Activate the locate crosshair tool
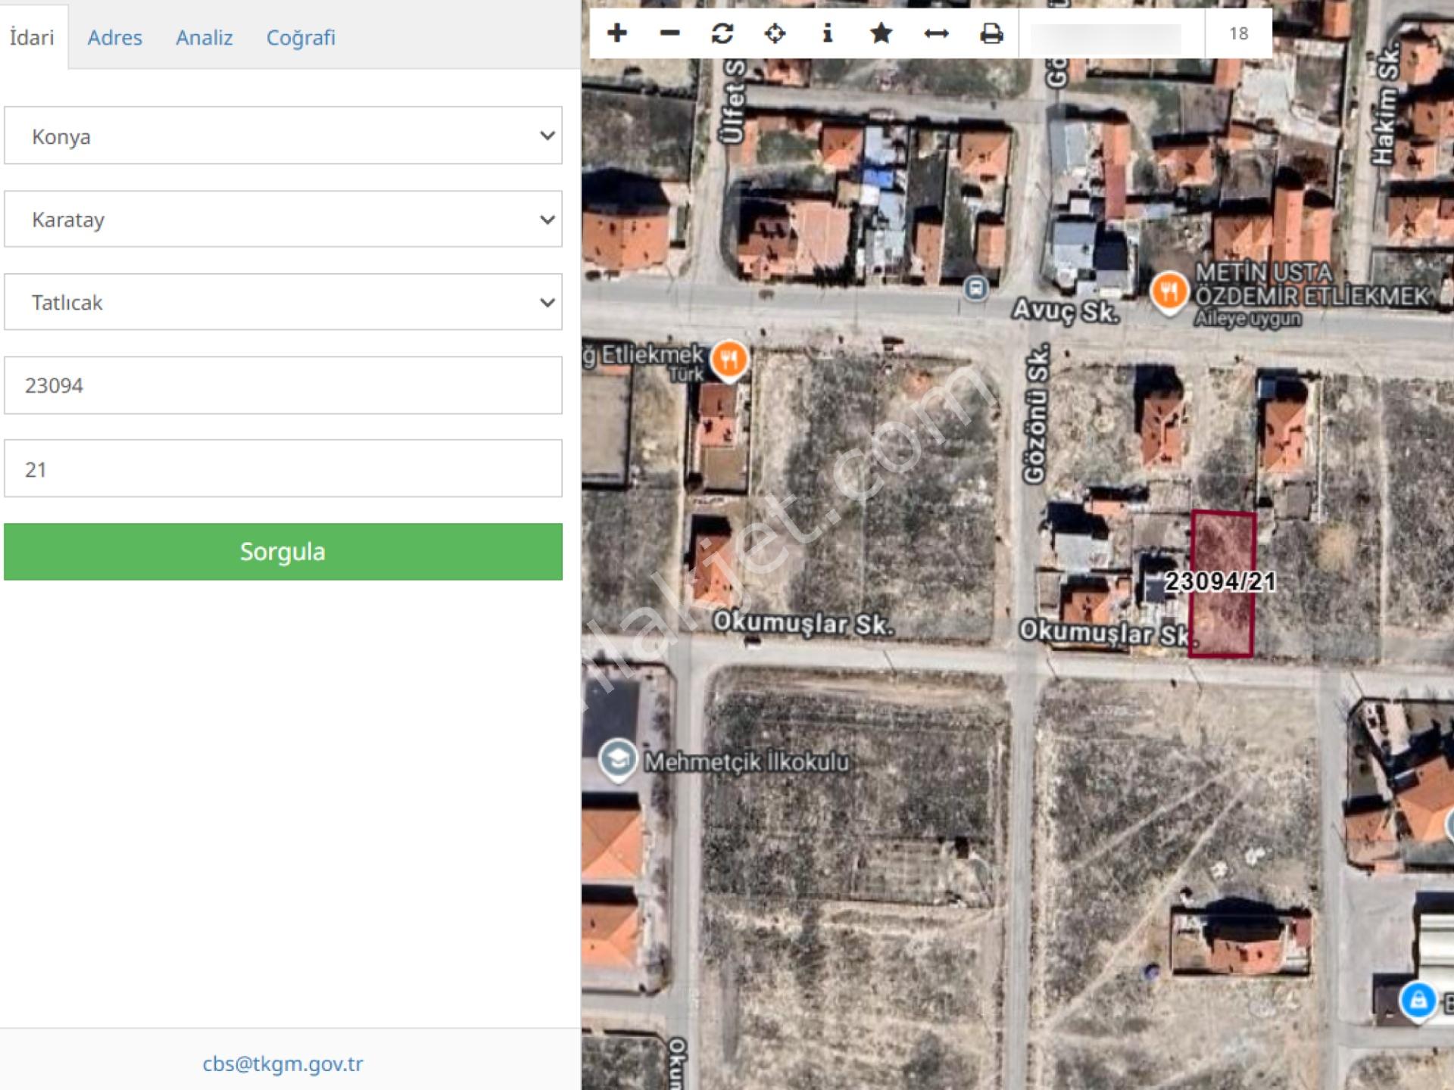The height and width of the screenshot is (1090, 1454). [775, 33]
